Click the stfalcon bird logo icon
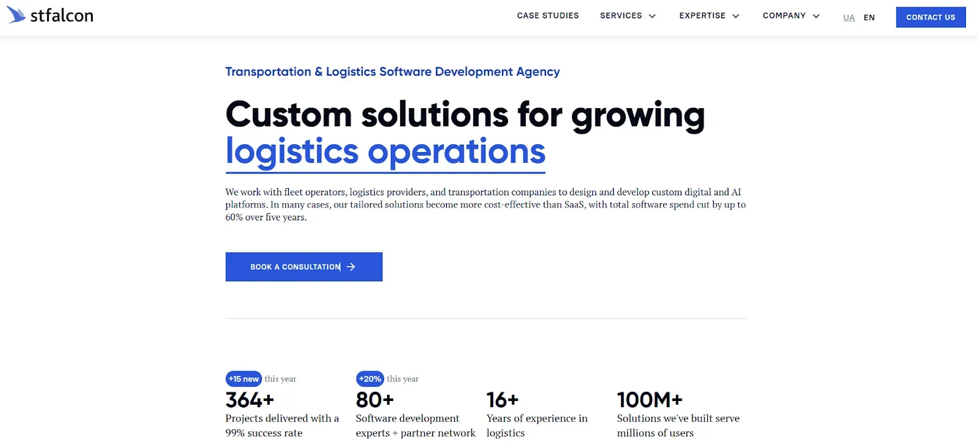The width and height of the screenshot is (977, 448). 16,15
